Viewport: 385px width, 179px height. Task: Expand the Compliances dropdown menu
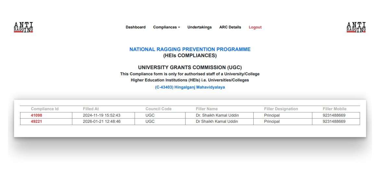pos(166,27)
